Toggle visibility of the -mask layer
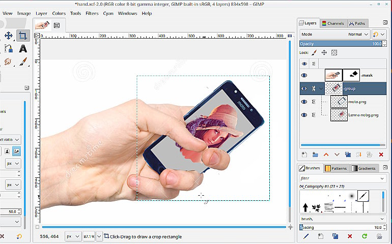Viewport: 392px width, 244px height. click(x=304, y=75)
